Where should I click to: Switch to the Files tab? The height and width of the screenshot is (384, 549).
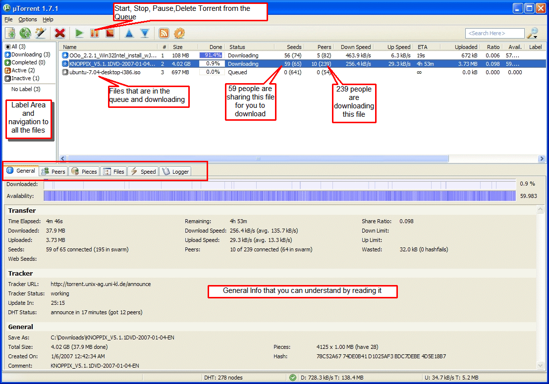tap(114, 171)
